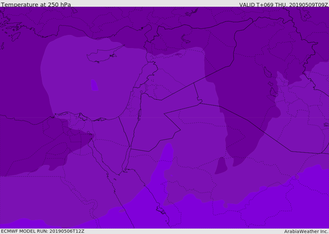Viewport: 329px width, 234px height.
Task: Click the 'ArabiaWeather Inc.' credit text
Action: point(306,231)
